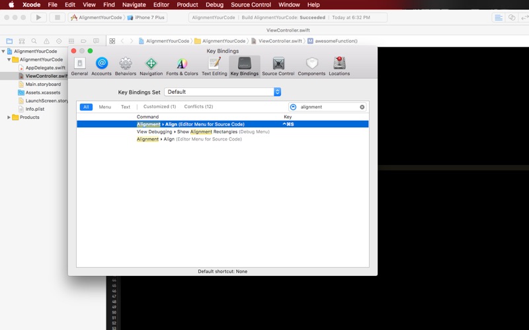Show the Report navigator
This screenshot has height=330, width=529.
[96, 41]
